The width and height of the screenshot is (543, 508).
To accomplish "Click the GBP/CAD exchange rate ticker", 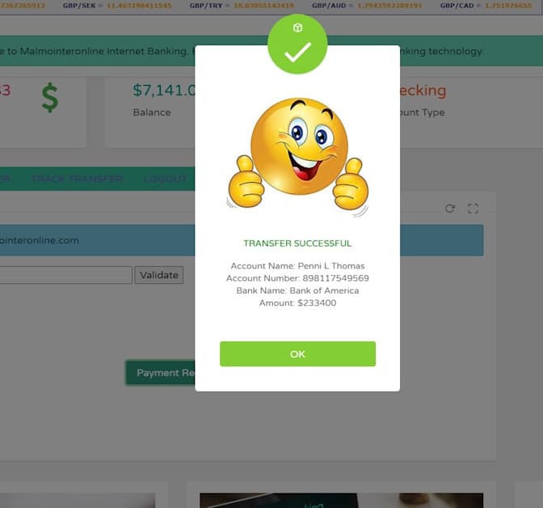I will pos(486,6).
